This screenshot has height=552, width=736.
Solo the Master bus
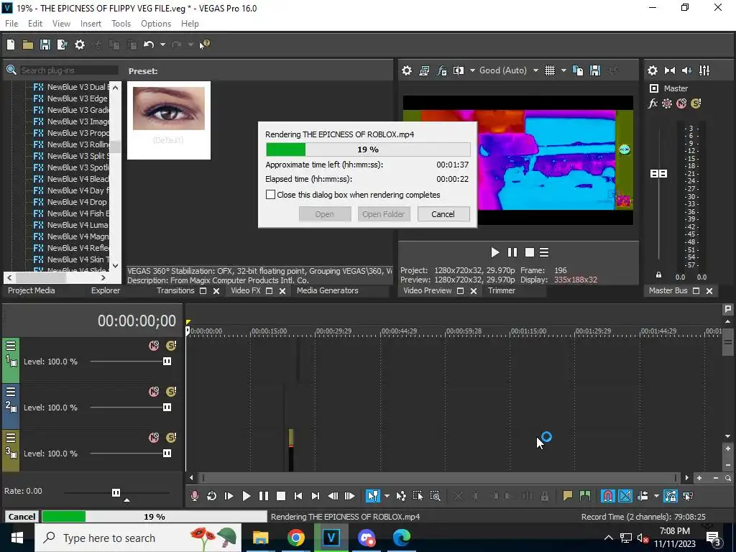[696, 103]
